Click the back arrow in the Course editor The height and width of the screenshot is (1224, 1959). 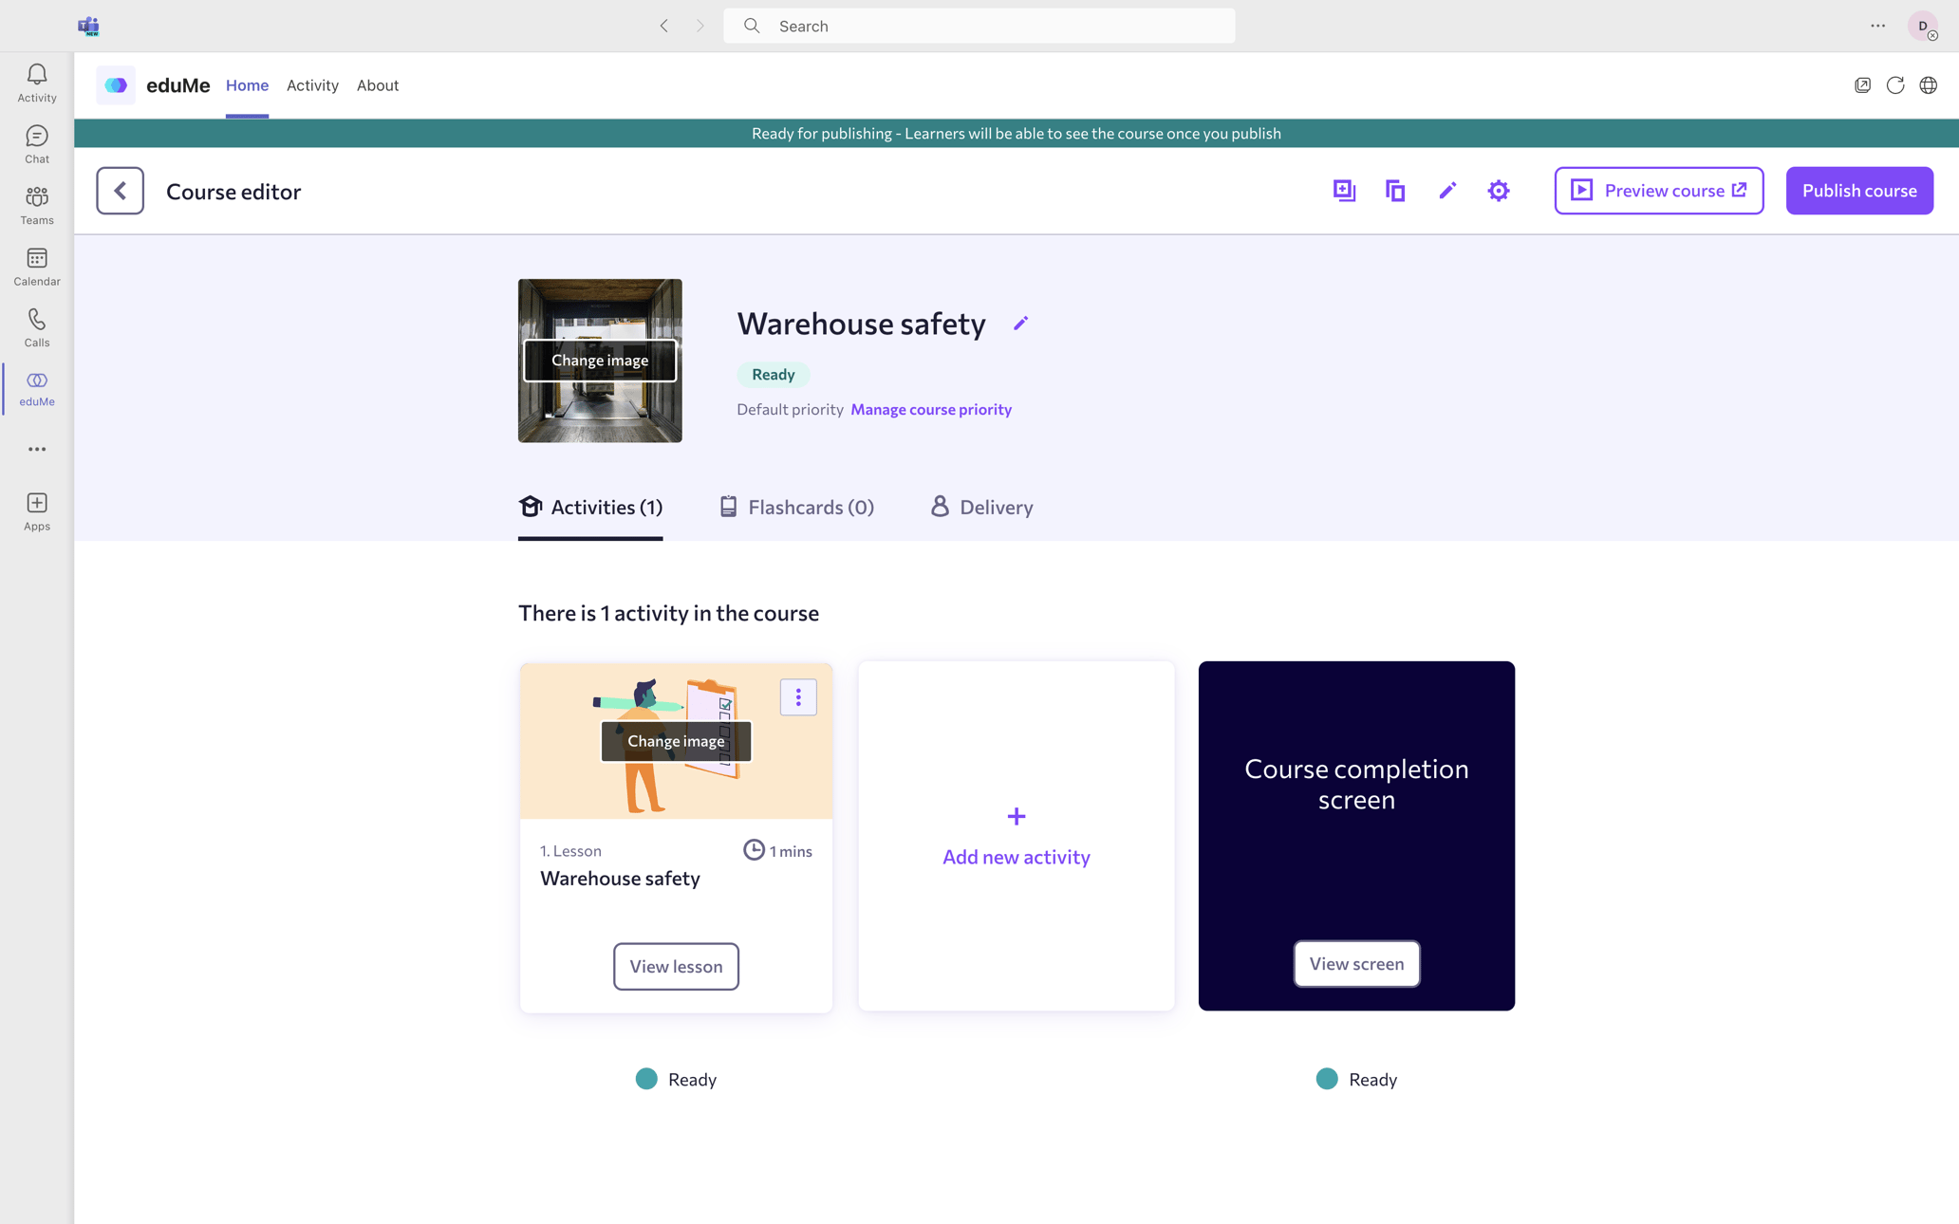coord(121,190)
